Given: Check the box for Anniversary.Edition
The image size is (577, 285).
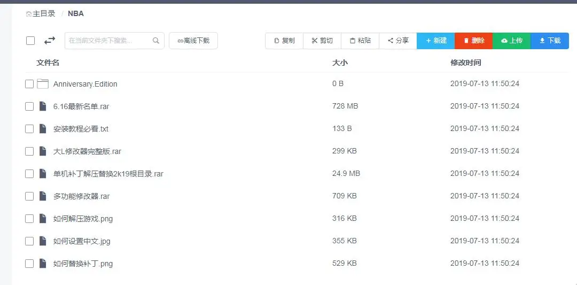Looking at the screenshot, I should click(29, 84).
